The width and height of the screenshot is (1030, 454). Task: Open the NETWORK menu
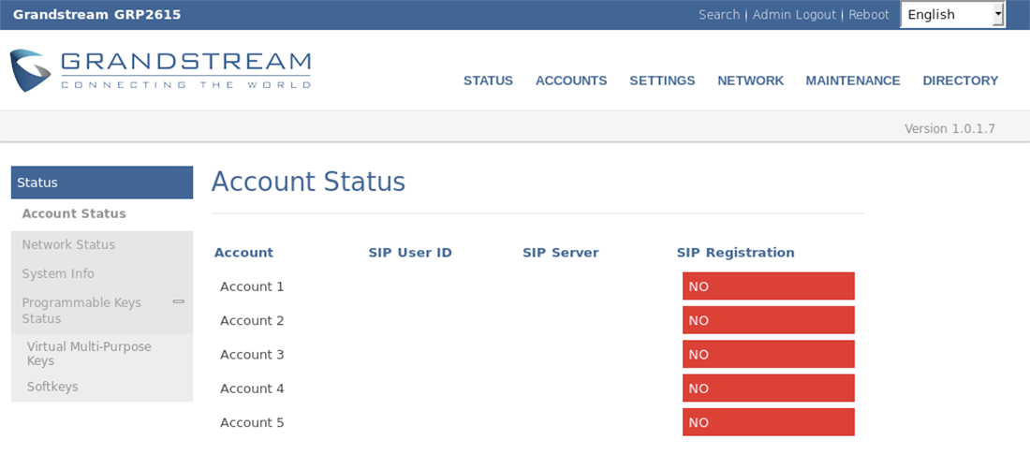pos(750,81)
